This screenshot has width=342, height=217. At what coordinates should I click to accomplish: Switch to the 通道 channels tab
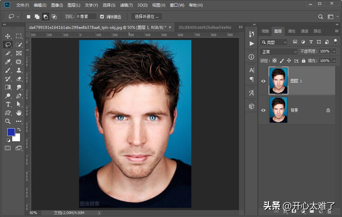[x=305, y=31]
